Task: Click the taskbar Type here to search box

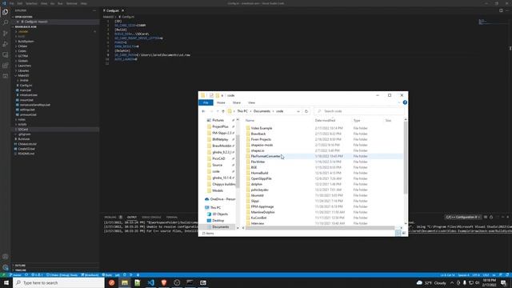Action: click(x=58, y=282)
